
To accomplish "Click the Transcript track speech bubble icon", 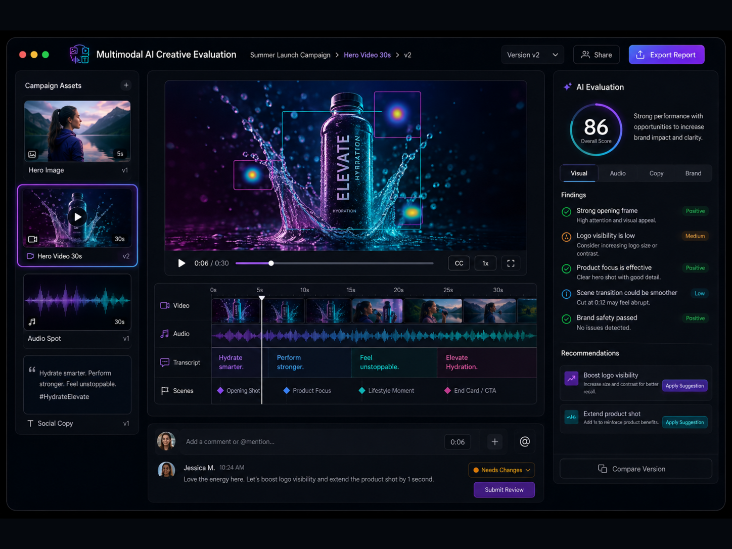I will (165, 362).
